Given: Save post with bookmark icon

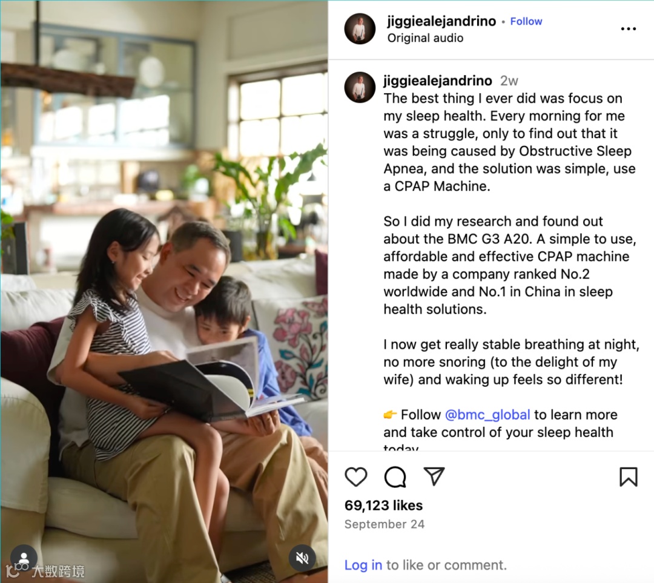Looking at the screenshot, I should 628,476.
